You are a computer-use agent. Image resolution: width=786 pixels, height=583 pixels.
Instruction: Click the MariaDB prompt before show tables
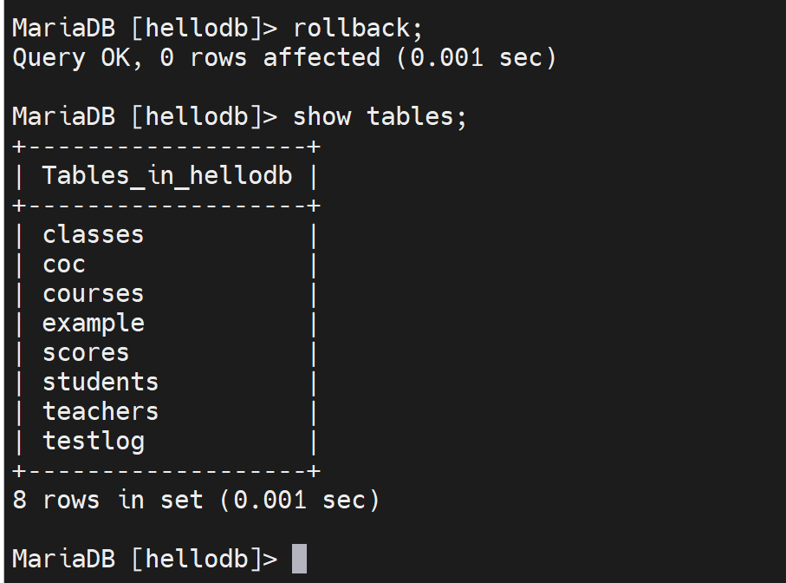144,117
